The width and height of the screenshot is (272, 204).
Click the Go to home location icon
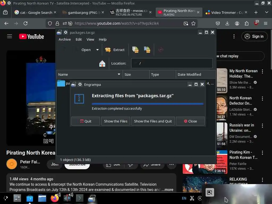pyautogui.click(x=102, y=63)
